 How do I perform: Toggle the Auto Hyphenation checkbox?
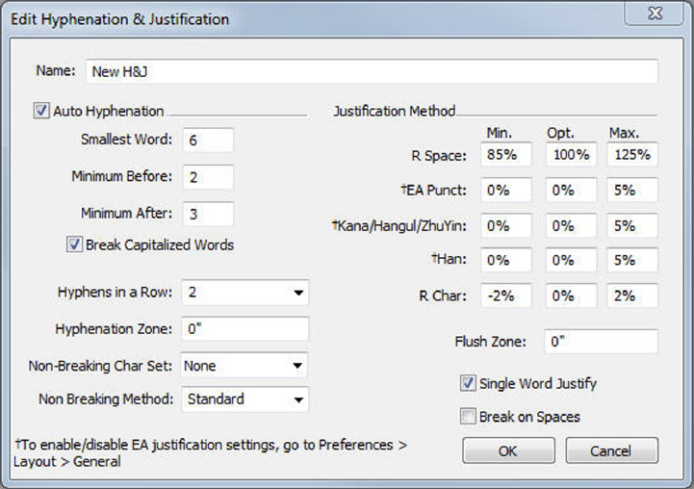click(41, 111)
